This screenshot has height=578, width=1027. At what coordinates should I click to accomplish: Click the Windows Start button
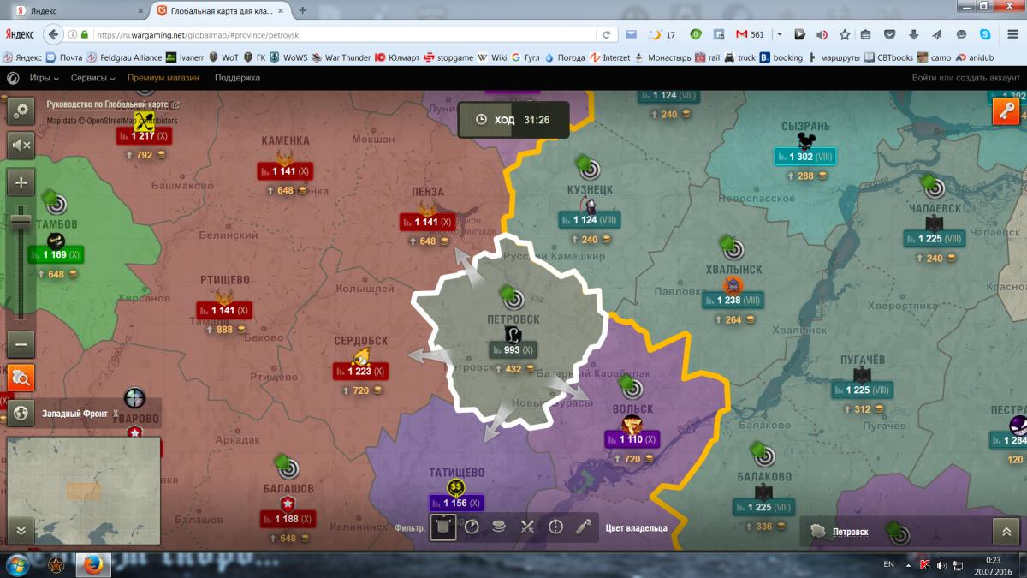16,565
